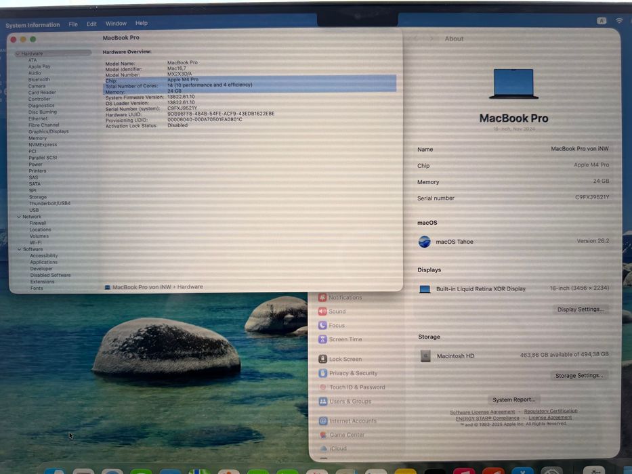
Task: Select Applications under Software
Action: coord(43,263)
